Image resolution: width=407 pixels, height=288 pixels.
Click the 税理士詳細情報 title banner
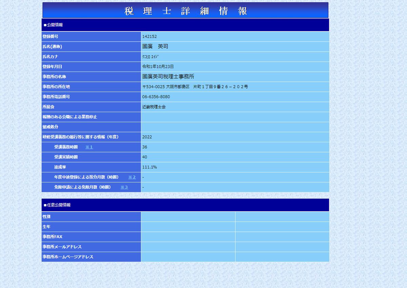186,10
